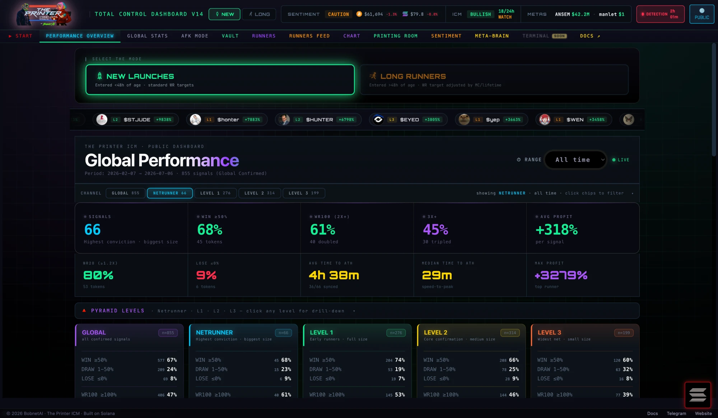
Task: Filter channel by Level 1 276 chip
Action: (x=215, y=193)
